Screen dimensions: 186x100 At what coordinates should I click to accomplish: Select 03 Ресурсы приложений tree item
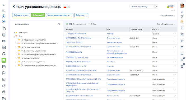click(31, 47)
